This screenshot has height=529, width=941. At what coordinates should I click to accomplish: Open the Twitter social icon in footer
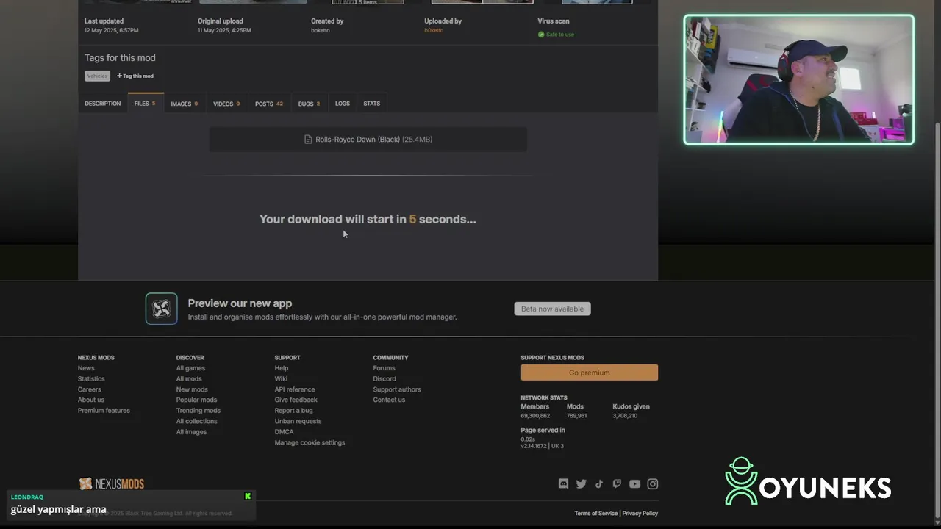pos(582,484)
